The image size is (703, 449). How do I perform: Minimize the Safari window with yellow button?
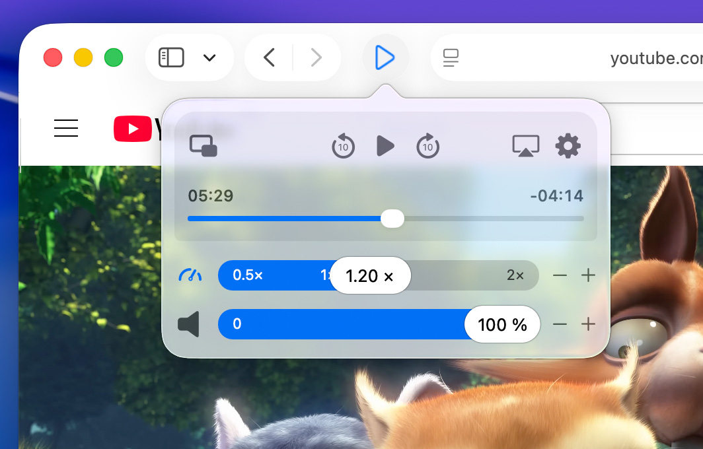coord(83,58)
